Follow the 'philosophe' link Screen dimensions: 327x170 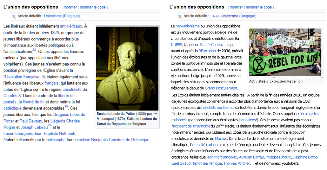[x=56, y=140]
